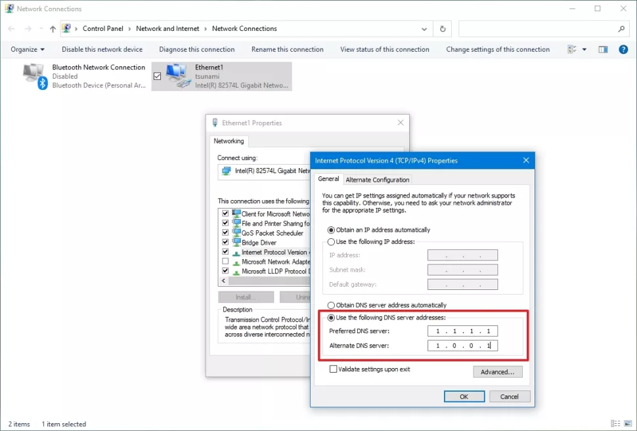The height and width of the screenshot is (431, 637).
Task: Expand the address bar history dropdown
Action: tap(424, 28)
